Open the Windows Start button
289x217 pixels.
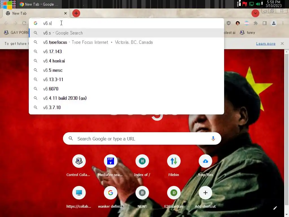[8, 4]
